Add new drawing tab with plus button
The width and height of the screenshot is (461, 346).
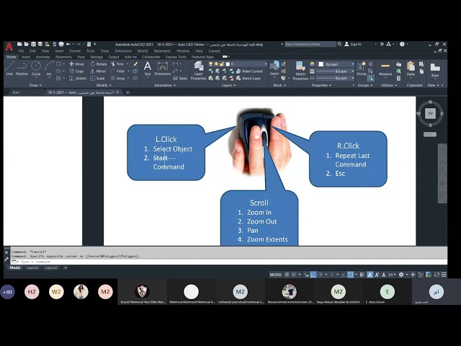tap(127, 92)
